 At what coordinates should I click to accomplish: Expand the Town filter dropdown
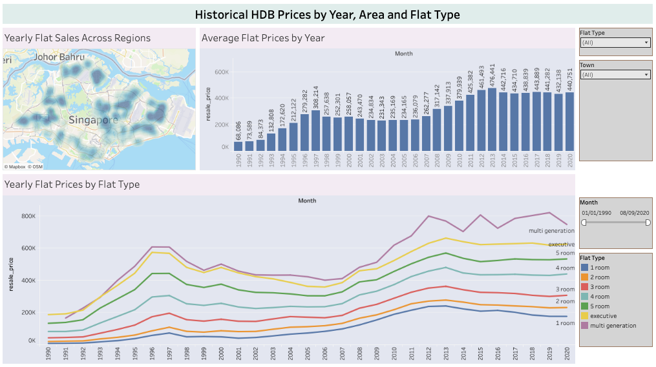[615, 75]
